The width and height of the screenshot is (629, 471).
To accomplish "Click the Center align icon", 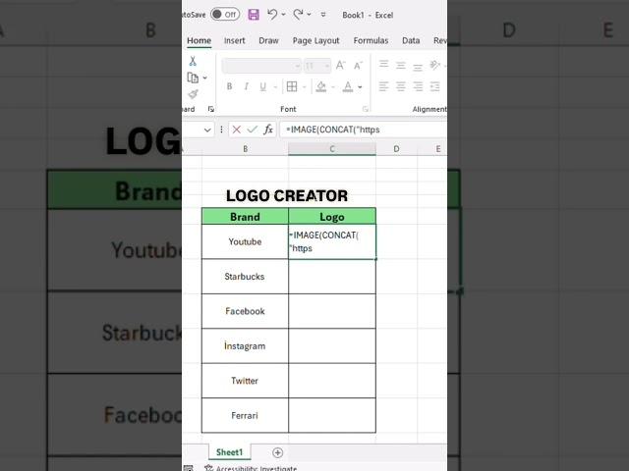I will point(401,86).
